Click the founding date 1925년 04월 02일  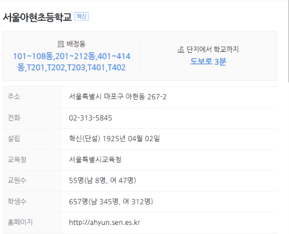[x=131, y=139]
